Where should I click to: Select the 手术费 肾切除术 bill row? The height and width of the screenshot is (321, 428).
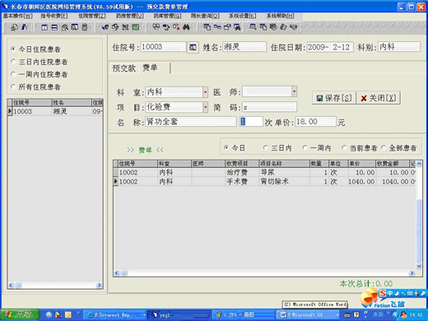[265, 181]
